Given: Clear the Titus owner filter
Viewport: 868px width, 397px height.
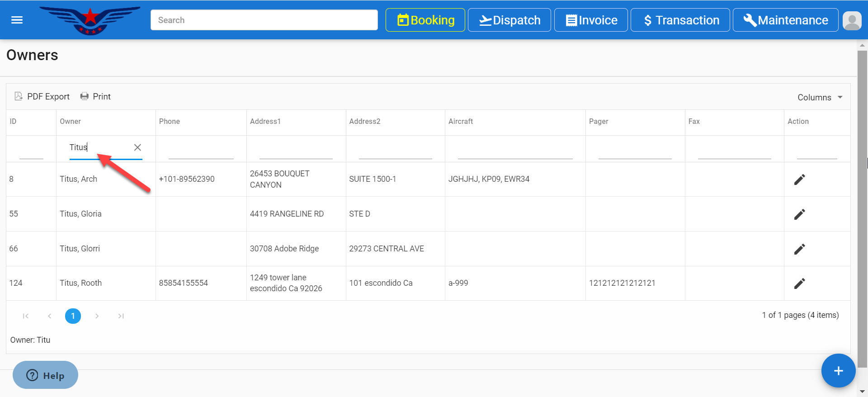Looking at the screenshot, I should [x=137, y=147].
